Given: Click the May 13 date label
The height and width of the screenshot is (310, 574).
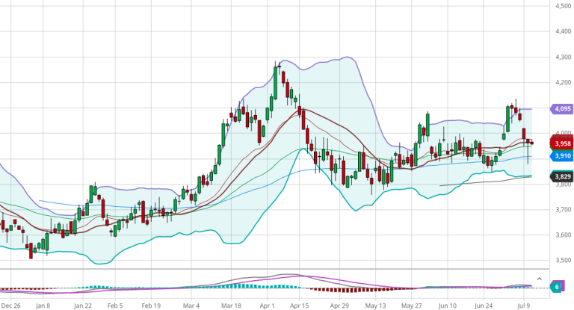Looking at the screenshot, I should [377, 306].
